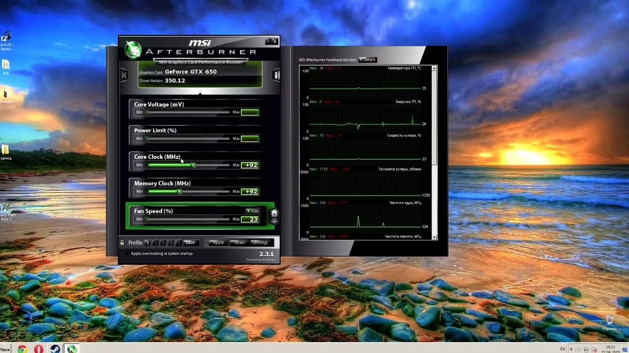The height and width of the screenshot is (353, 629).
Task: Save the current profile
Action: click(x=190, y=243)
